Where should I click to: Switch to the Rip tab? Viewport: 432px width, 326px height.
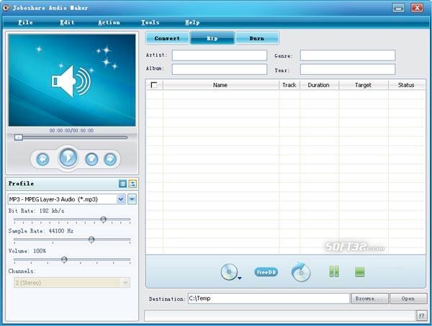point(212,38)
